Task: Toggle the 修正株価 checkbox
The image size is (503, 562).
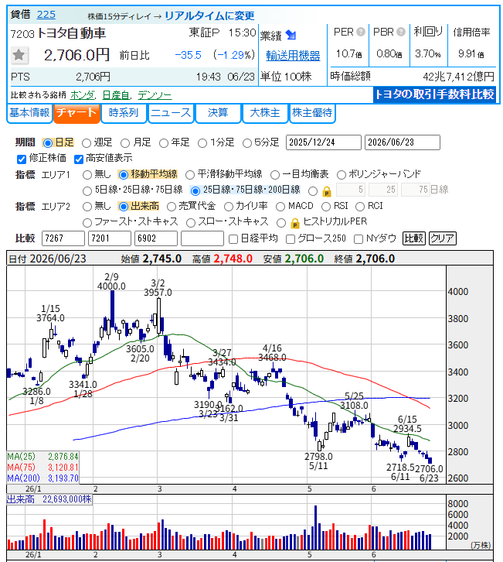Action: click(22, 159)
